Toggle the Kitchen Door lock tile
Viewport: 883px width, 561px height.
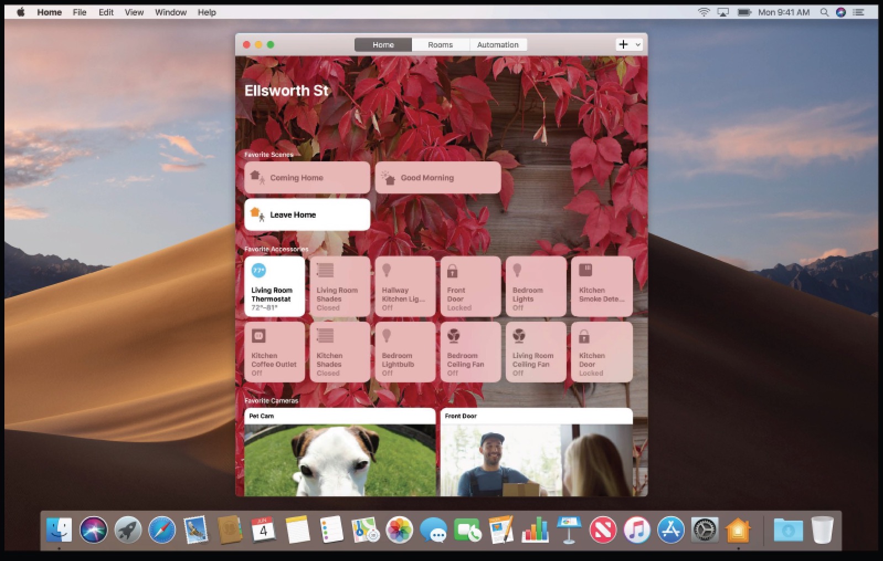click(x=601, y=352)
